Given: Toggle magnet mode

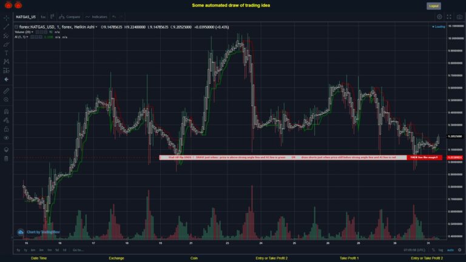Looking at the screenshot, I should coord(6,112).
